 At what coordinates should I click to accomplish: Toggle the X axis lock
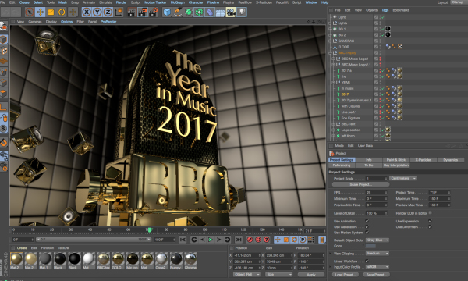point(87,12)
